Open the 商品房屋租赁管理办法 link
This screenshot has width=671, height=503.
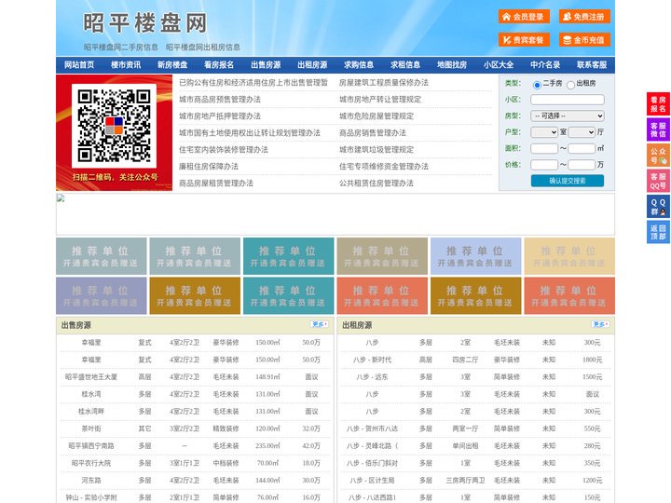pyautogui.click(x=216, y=184)
